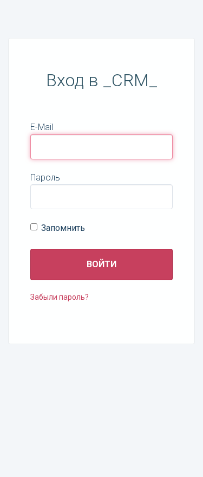This screenshot has height=477, width=203.
Task: Select the empty field above the Пароль label
Action: [102, 147]
